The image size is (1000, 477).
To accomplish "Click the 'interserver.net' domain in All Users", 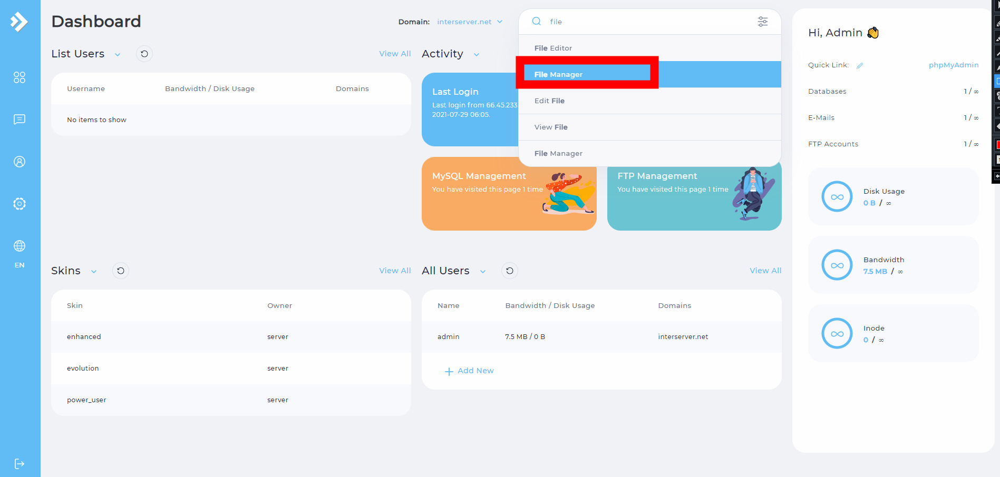I will tap(683, 337).
